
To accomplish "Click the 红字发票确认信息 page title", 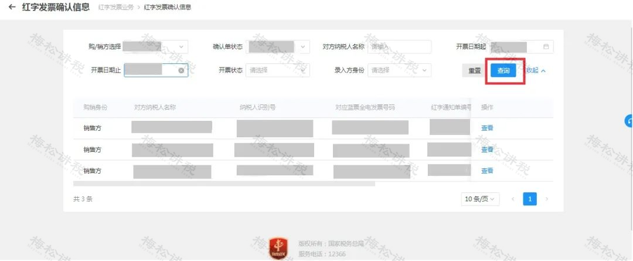I will point(56,7).
